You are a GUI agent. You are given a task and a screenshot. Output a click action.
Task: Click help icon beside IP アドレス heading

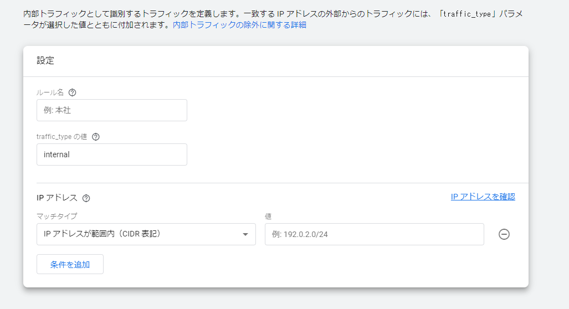coord(86,198)
